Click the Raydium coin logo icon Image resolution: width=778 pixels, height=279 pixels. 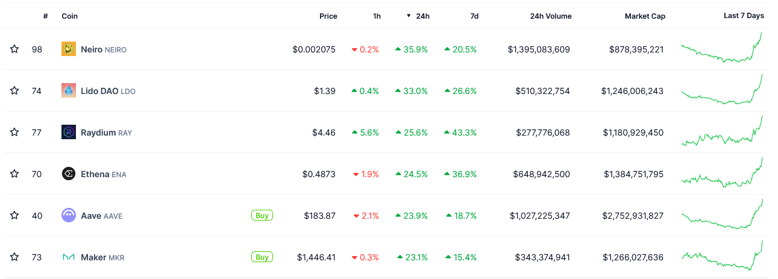[x=69, y=133]
